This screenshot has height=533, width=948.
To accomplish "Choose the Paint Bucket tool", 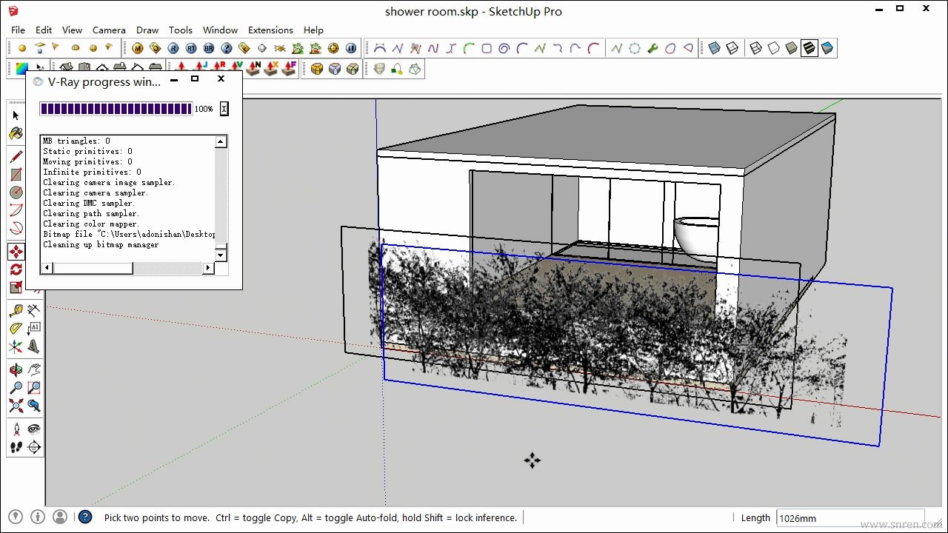I will [16, 134].
